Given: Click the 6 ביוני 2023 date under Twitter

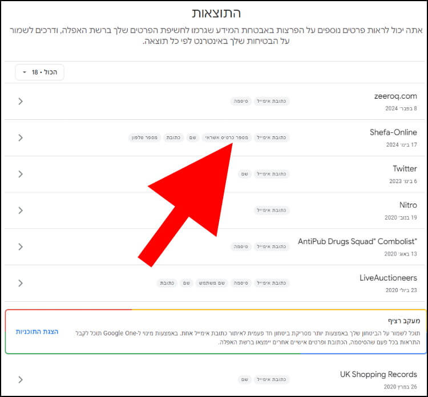Looking at the screenshot, I should click(x=403, y=181).
